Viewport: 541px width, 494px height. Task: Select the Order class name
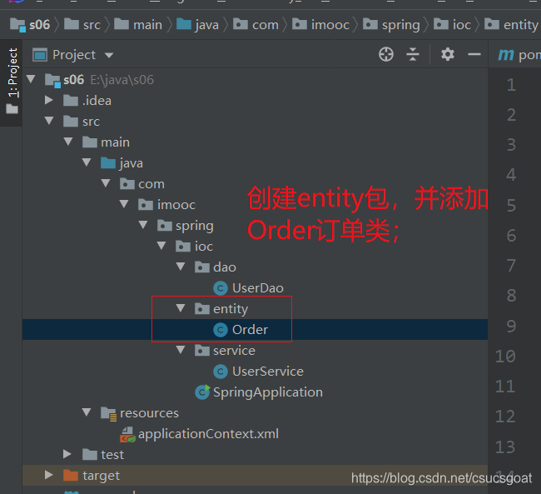[x=250, y=330]
